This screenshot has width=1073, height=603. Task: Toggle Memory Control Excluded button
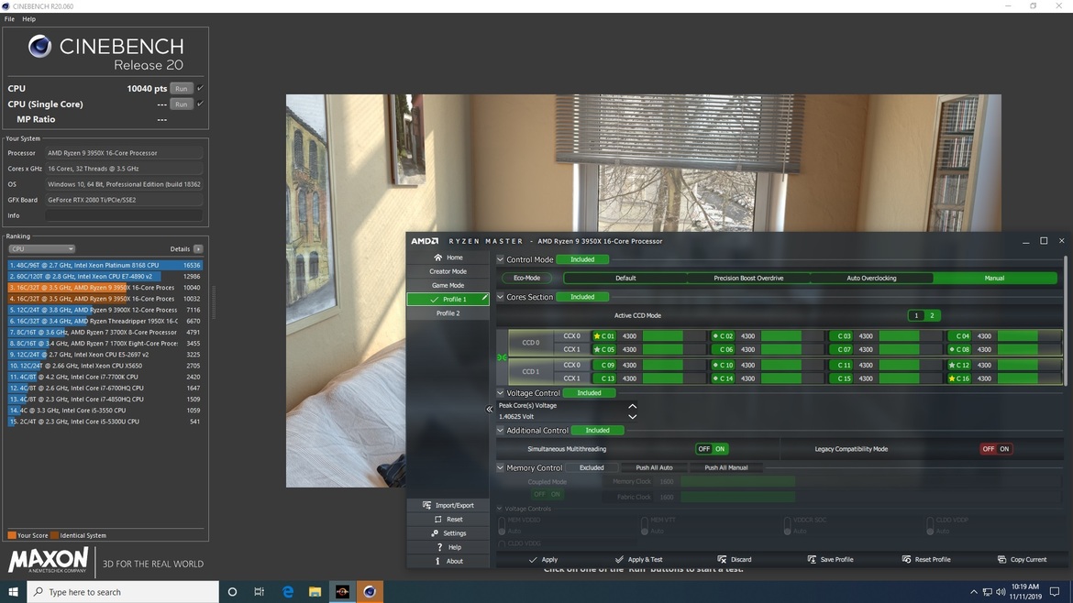point(592,467)
